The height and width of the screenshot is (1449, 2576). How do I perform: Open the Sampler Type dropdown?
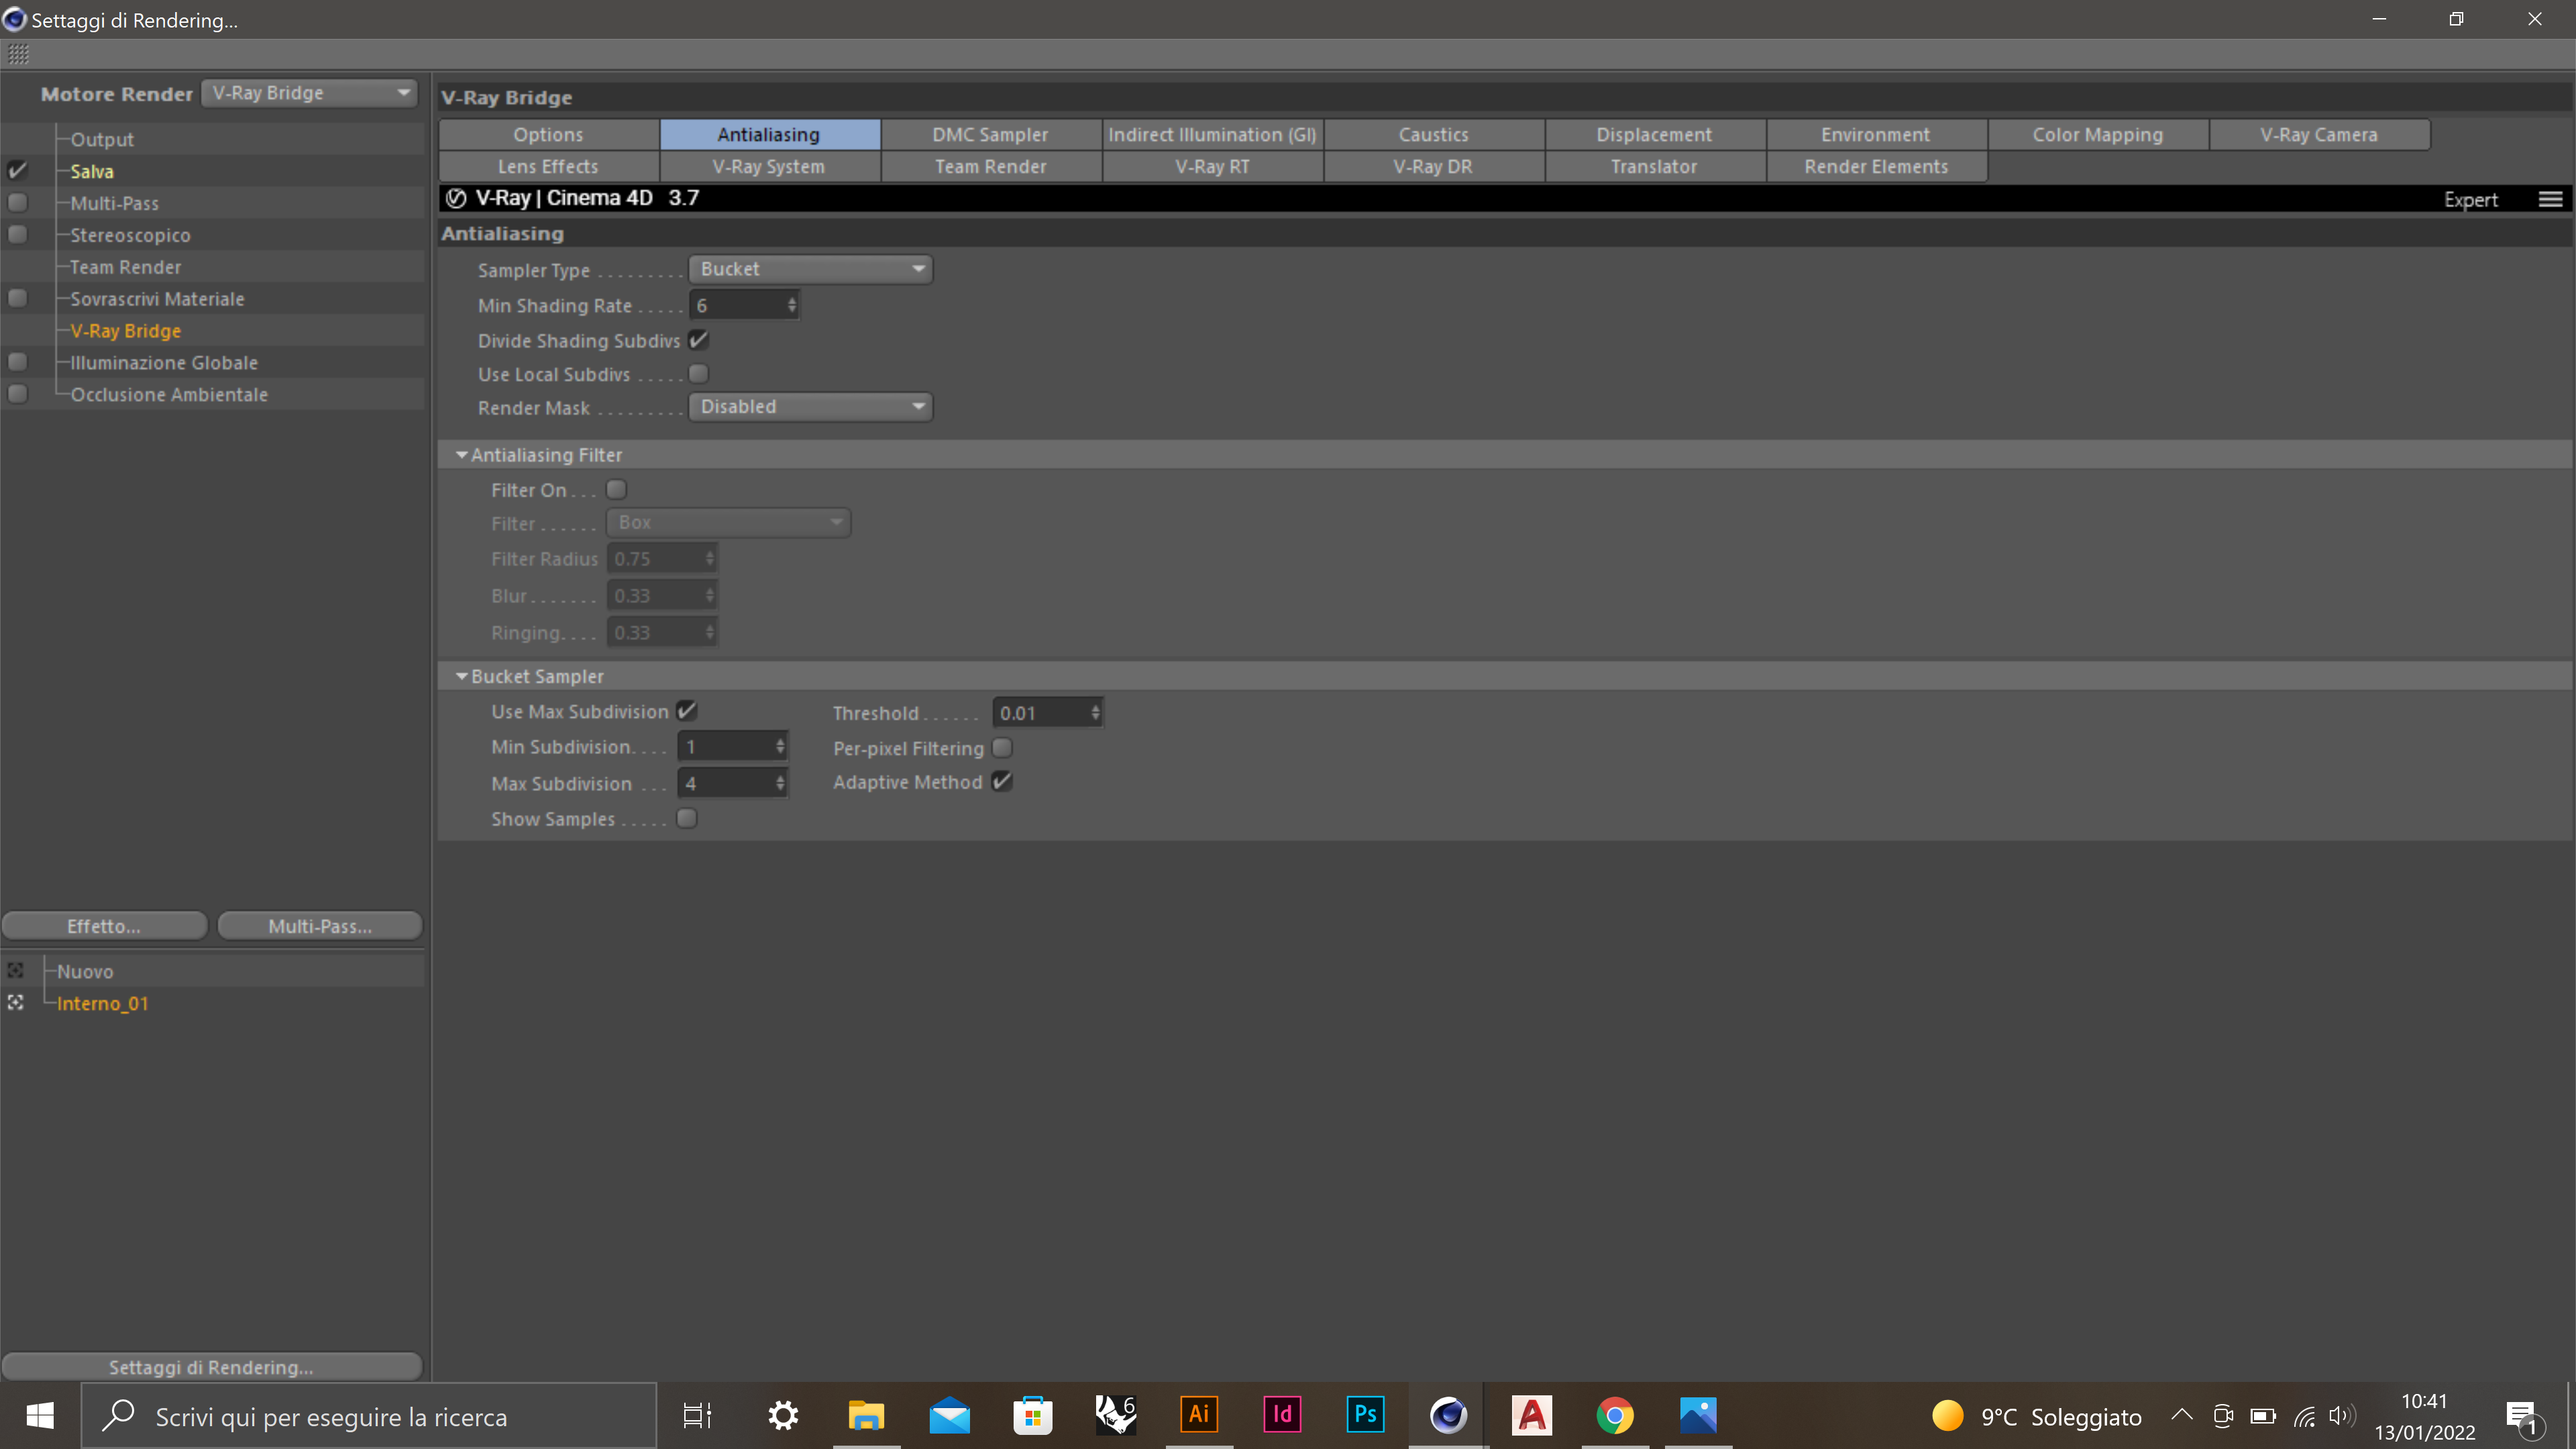tap(810, 269)
